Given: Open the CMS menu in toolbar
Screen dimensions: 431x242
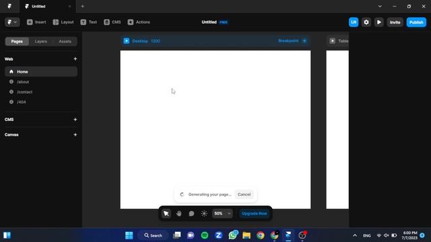Looking at the screenshot, I should click(x=112, y=22).
